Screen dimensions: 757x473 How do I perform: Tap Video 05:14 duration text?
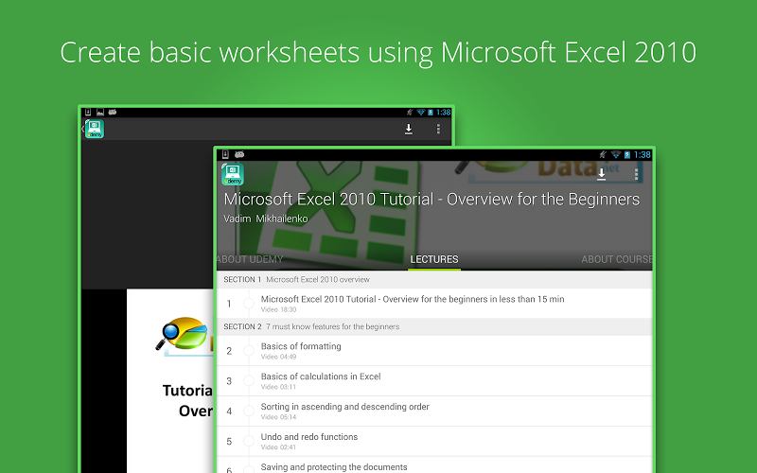[x=278, y=417]
